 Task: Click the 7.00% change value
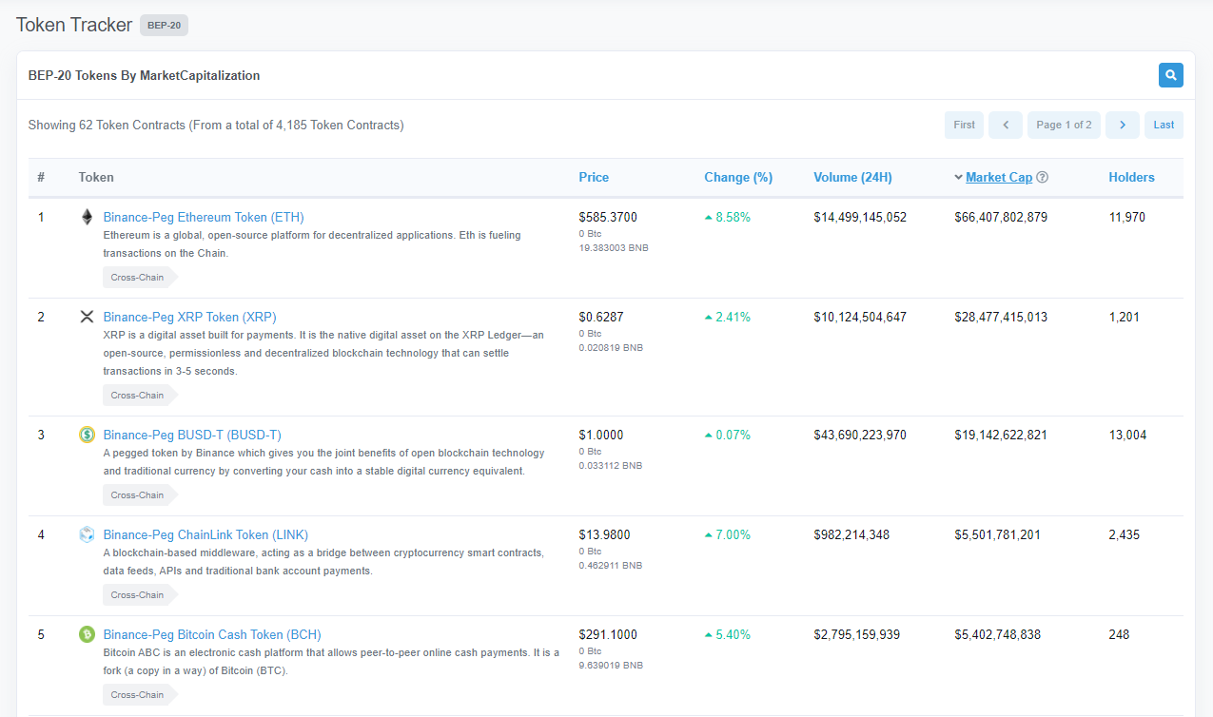click(733, 534)
